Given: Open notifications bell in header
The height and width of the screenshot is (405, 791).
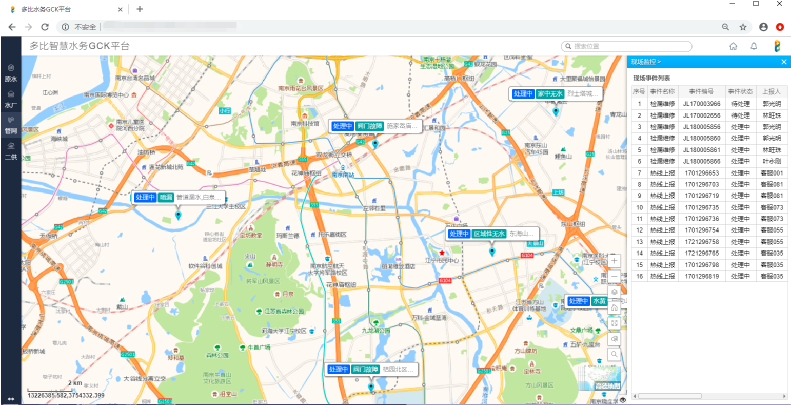Looking at the screenshot, I should 754,46.
